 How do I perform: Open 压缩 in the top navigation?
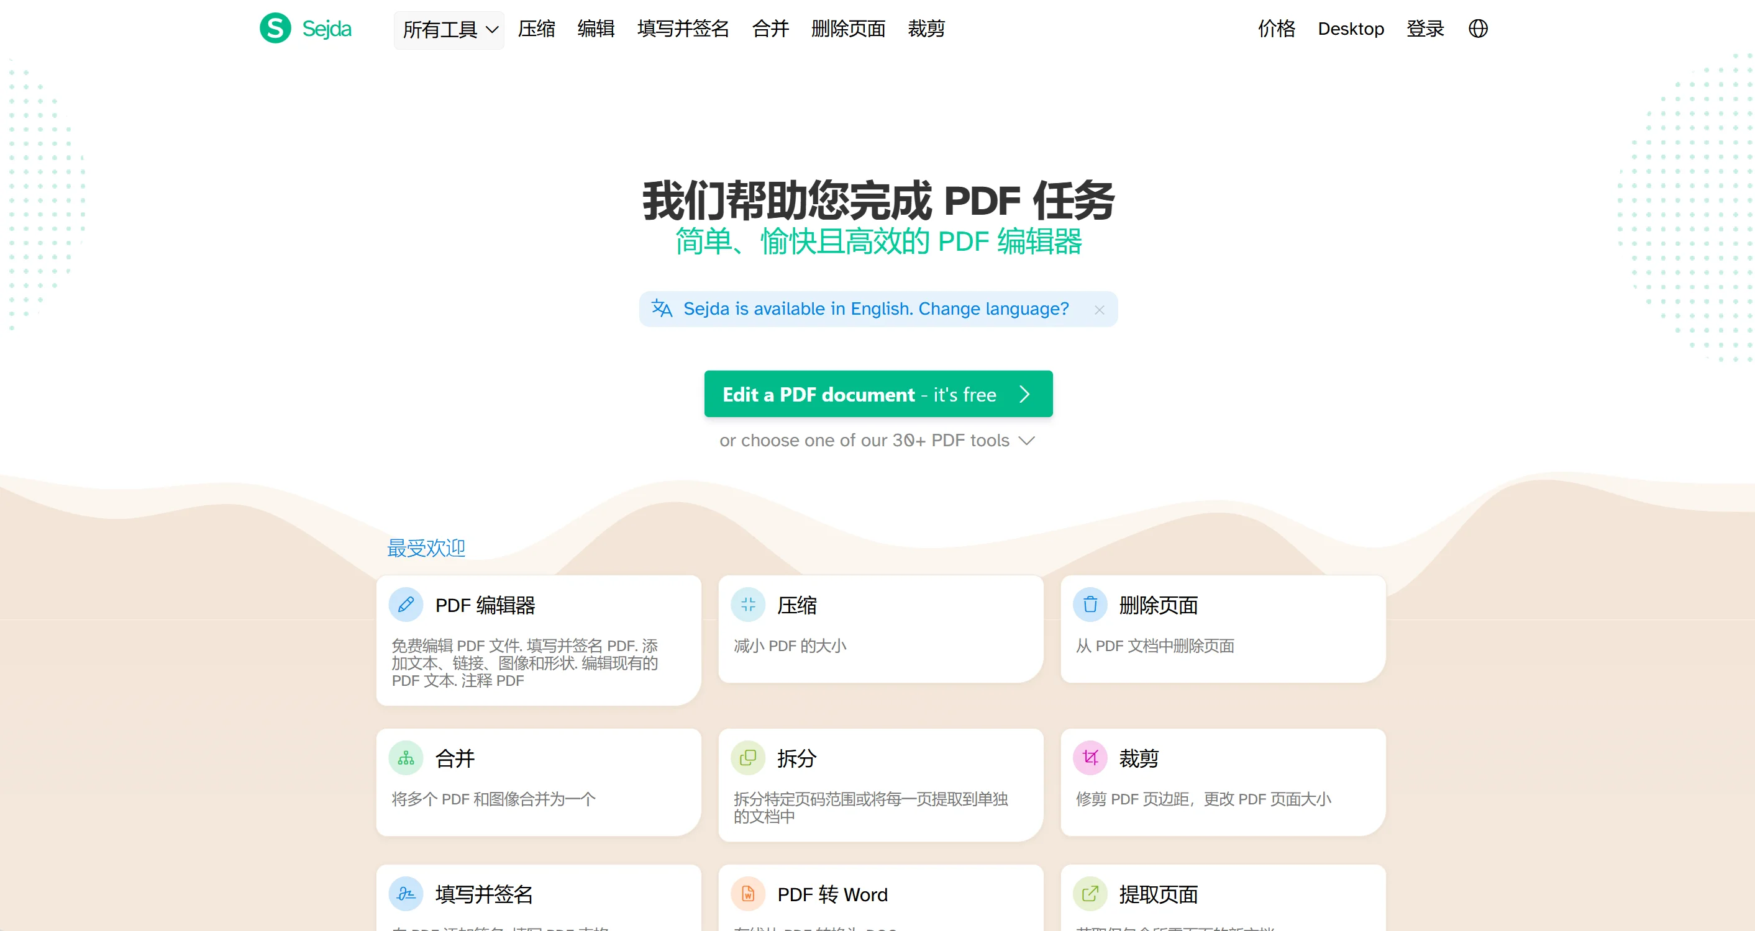(x=536, y=29)
